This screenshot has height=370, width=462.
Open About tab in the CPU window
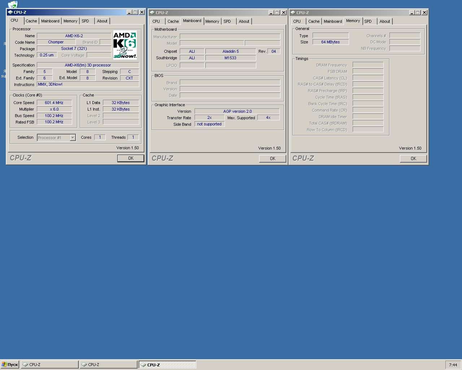(x=102, y=21)
